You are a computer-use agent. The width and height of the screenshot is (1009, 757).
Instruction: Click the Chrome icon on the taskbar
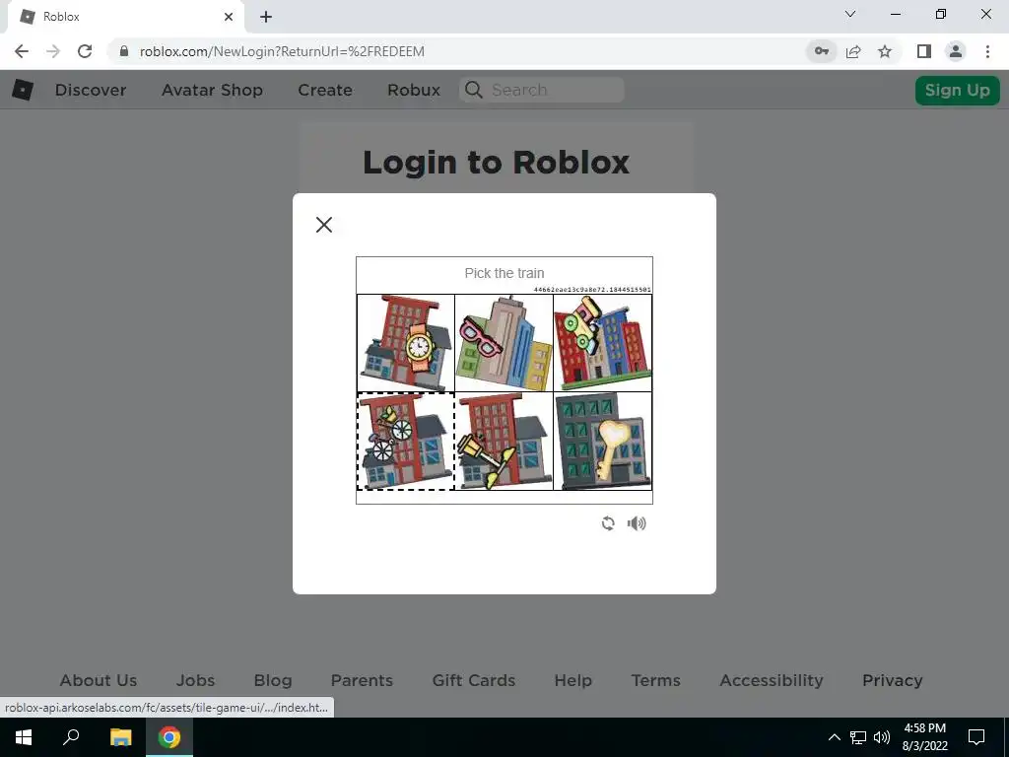pos(169,737)
